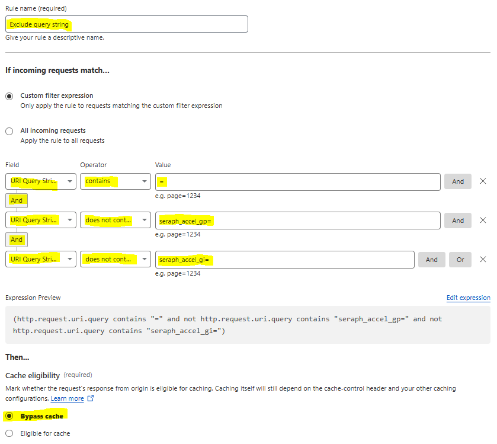
Task: Delete the seraph_accel_gp= row with X
Action: (483, 221)
